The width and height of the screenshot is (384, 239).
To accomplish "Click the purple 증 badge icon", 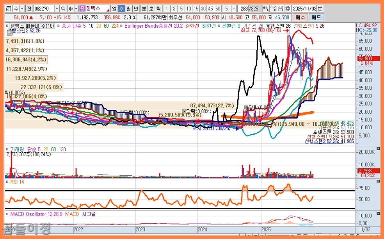I will point(82,9).
